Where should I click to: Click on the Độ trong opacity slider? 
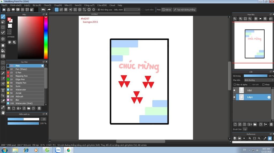[x=256, y=76]
